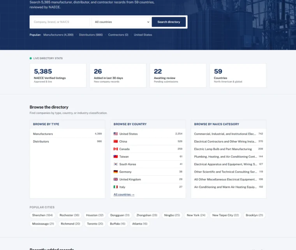Screen dimensions: 296x250
Task: Open popular link Distributors (986)
Action: coord(91,35)
